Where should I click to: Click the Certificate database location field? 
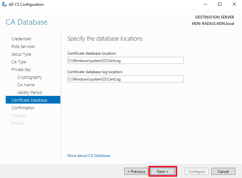coord(125,60)
